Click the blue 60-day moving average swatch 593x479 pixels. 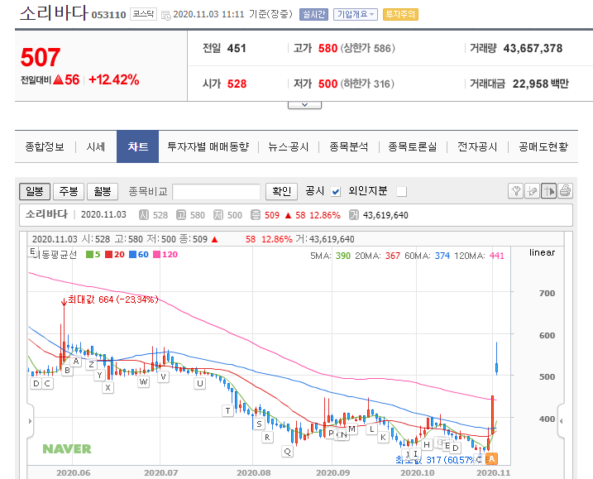(x=133, y=255)
